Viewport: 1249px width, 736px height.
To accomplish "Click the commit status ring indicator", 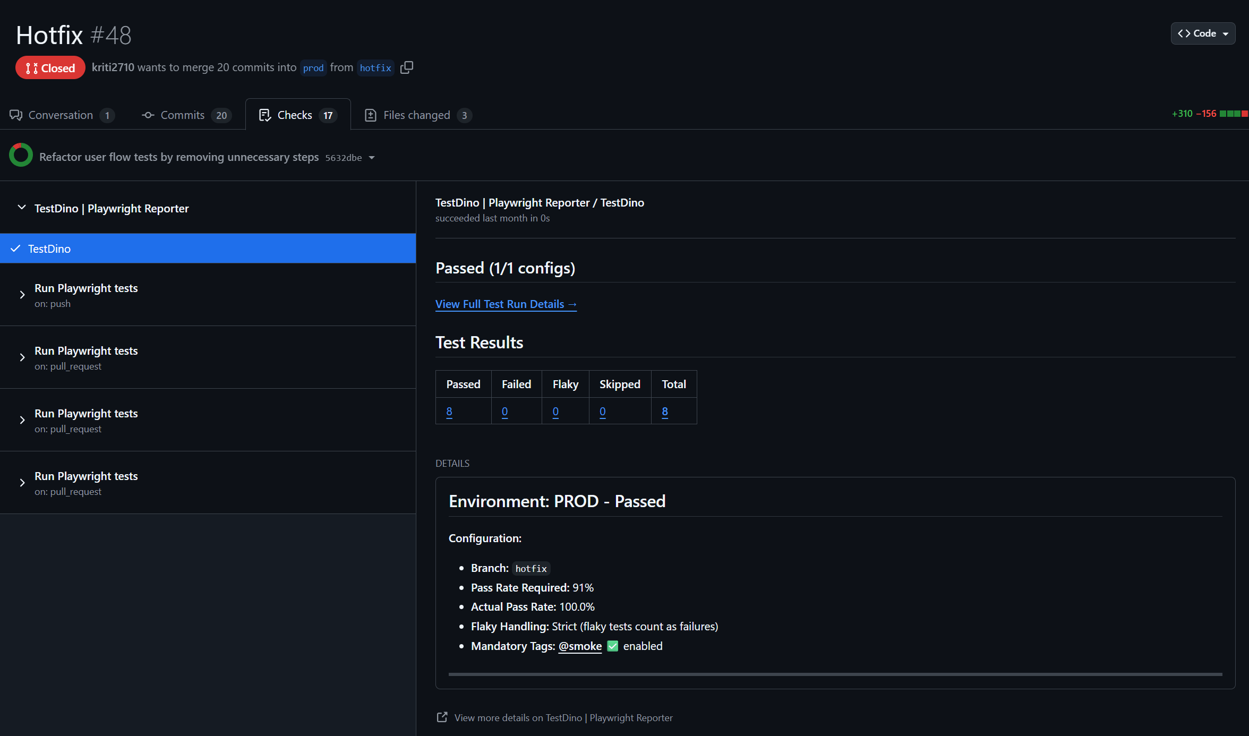I will tap(21, 155).
